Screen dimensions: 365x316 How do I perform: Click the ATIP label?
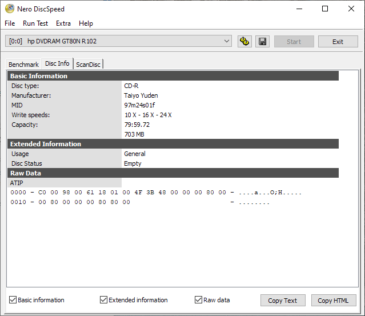tap(17, 183)
